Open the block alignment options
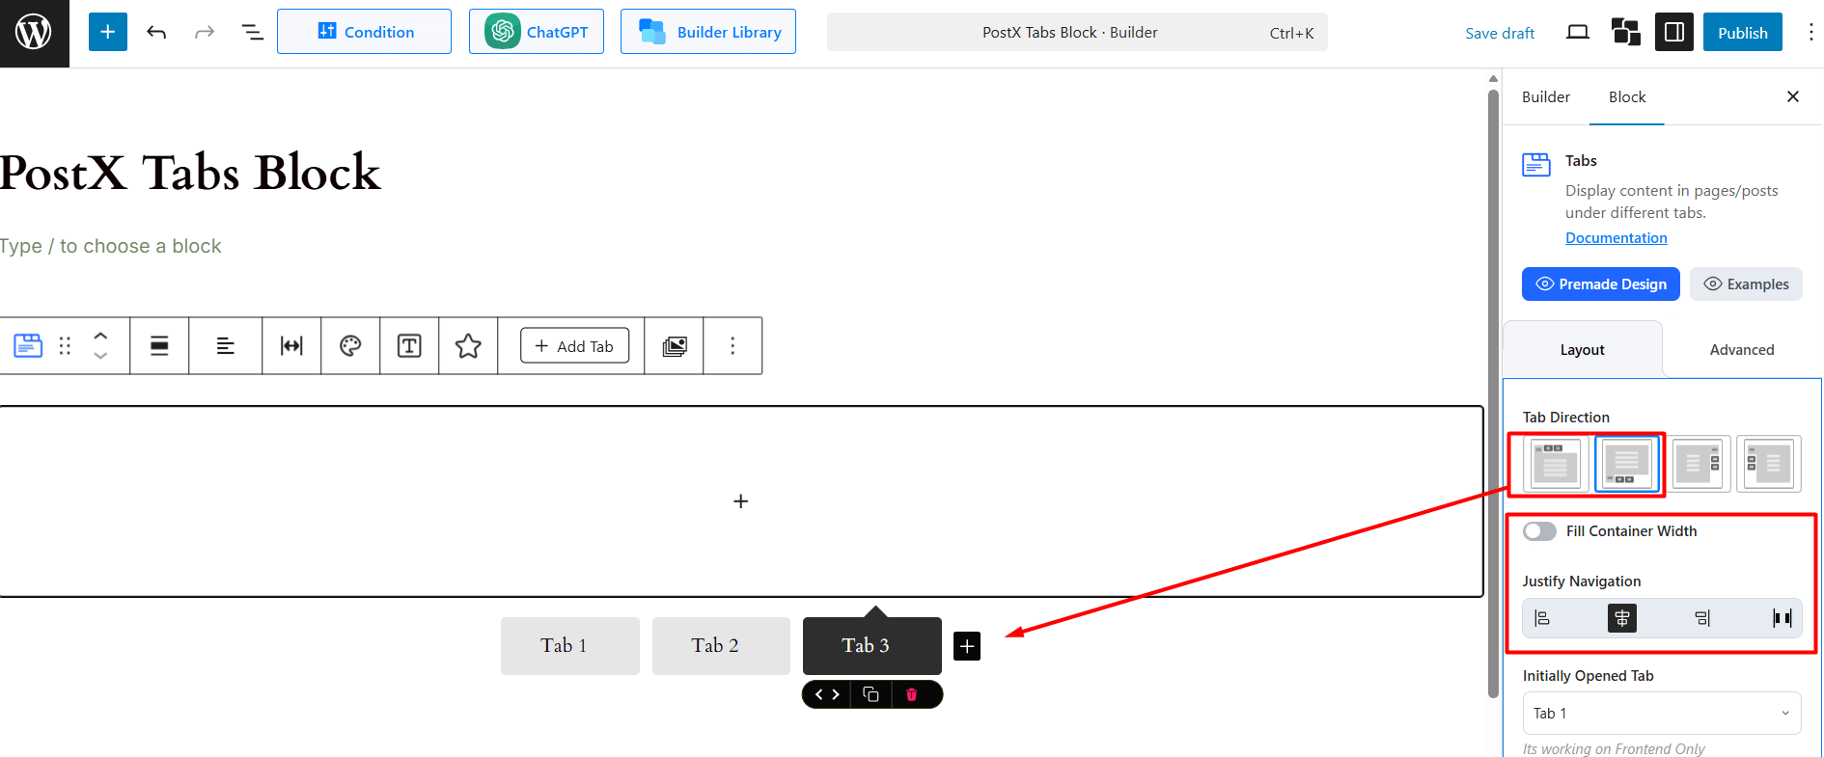 (x=159, y=345)
